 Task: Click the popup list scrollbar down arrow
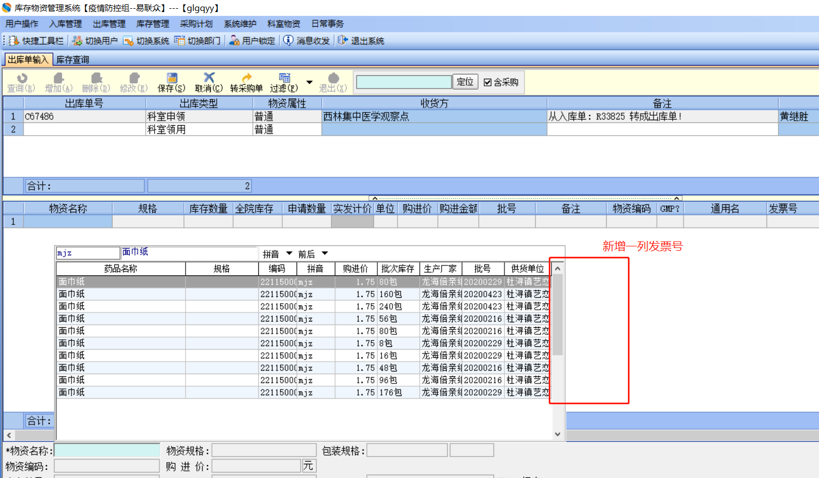coord(557,434)
